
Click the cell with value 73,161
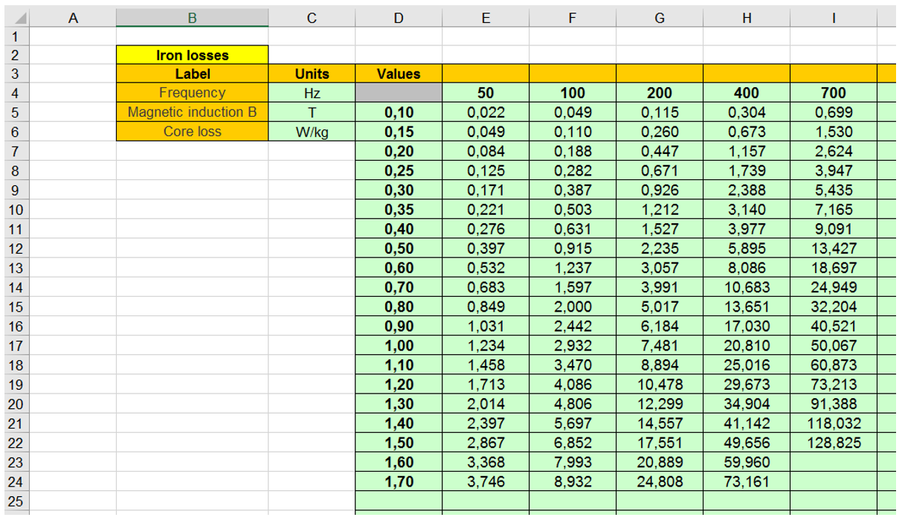point(746,481)
